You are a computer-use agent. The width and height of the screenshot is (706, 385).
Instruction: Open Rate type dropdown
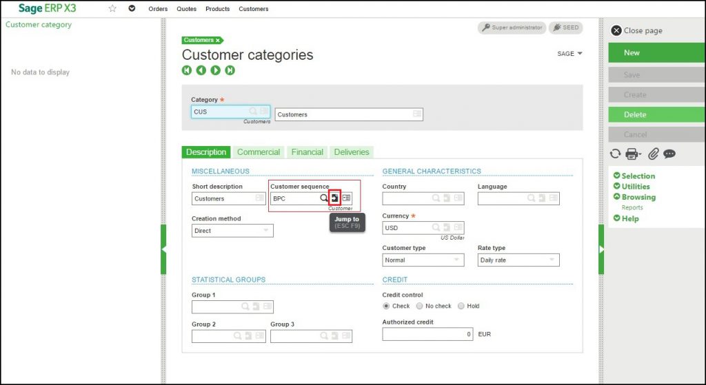point(518,260)
